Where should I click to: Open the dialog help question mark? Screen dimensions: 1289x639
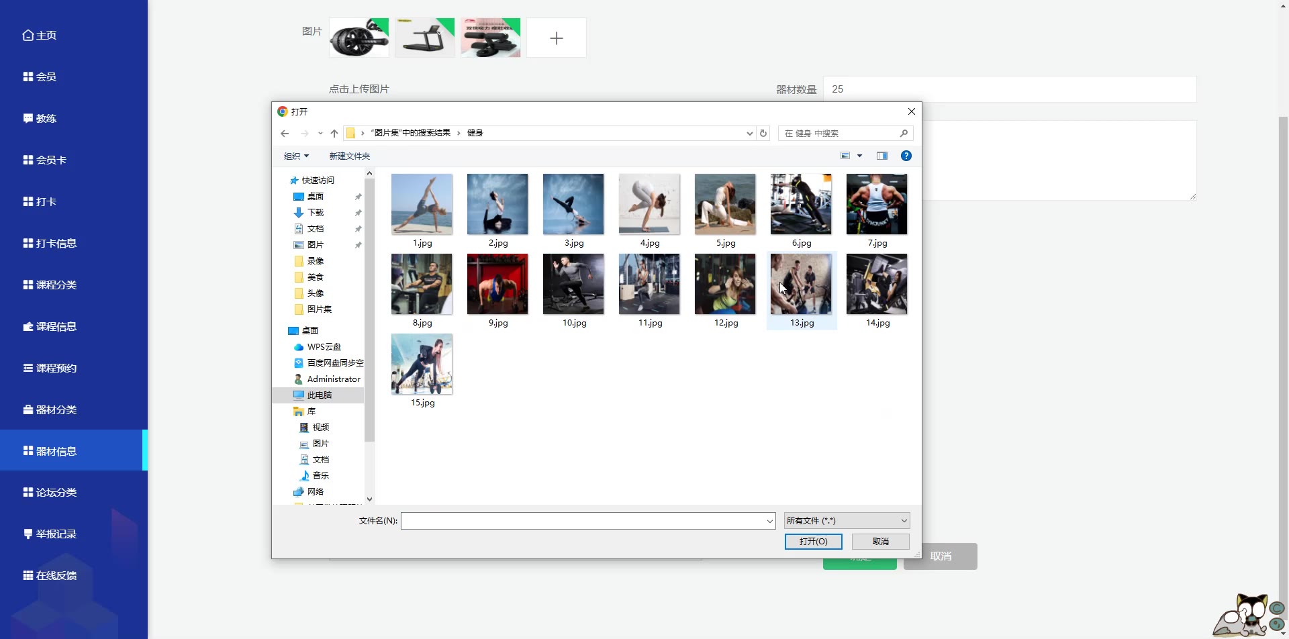coord(906,156)
